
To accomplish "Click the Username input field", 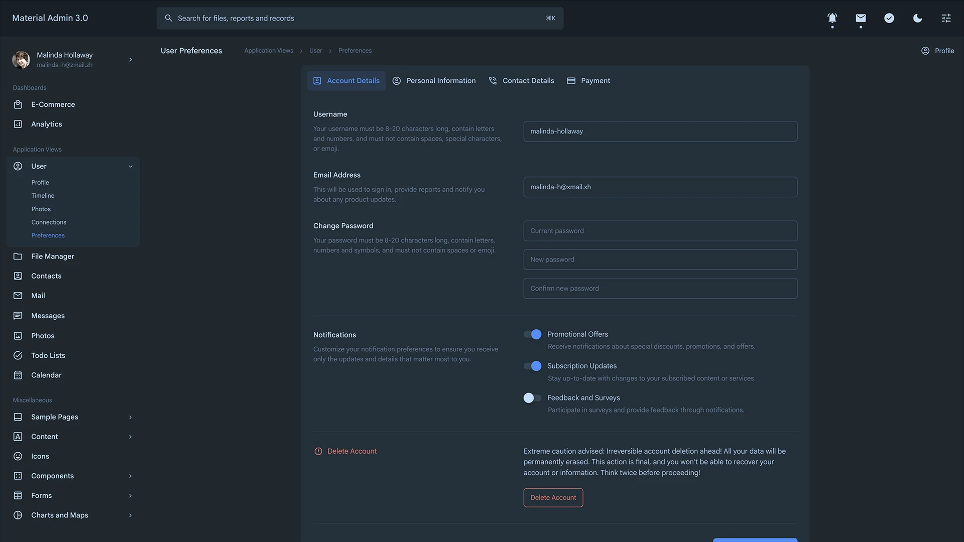I will click(660, 131).
